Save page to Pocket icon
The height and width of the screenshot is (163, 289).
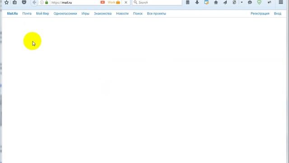click(x=24, y=2)
